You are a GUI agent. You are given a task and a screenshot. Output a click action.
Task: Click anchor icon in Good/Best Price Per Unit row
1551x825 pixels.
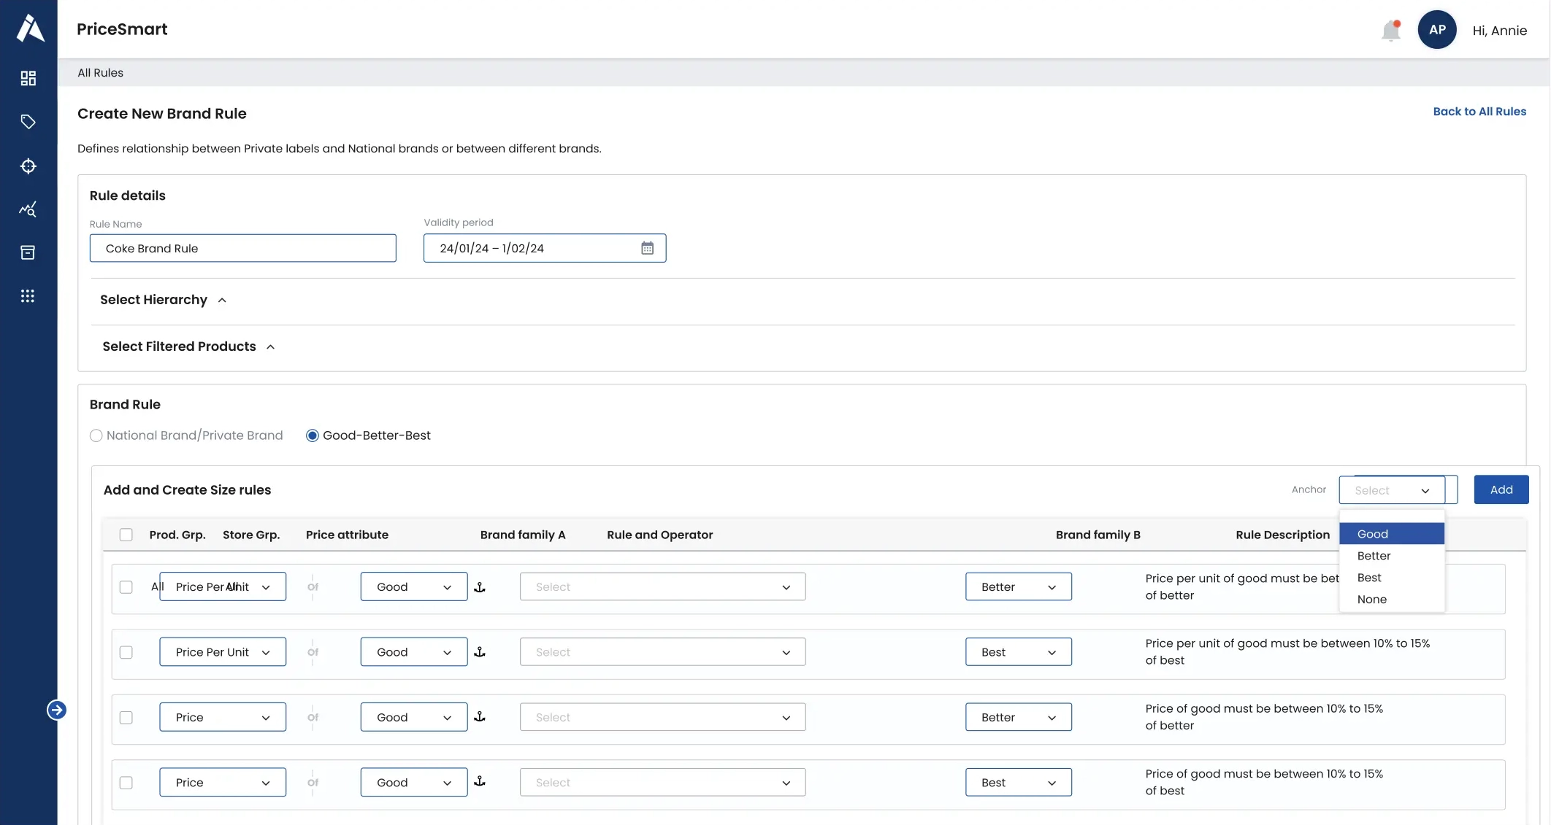tap(480, 651)
